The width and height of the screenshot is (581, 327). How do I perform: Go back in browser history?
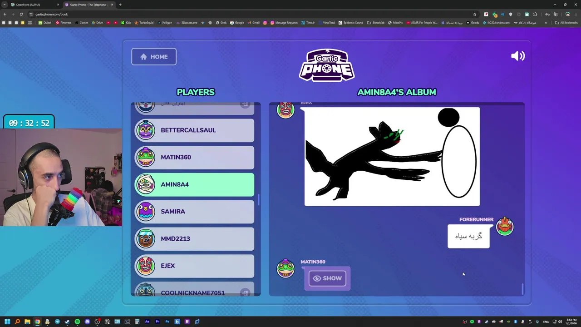5,14
